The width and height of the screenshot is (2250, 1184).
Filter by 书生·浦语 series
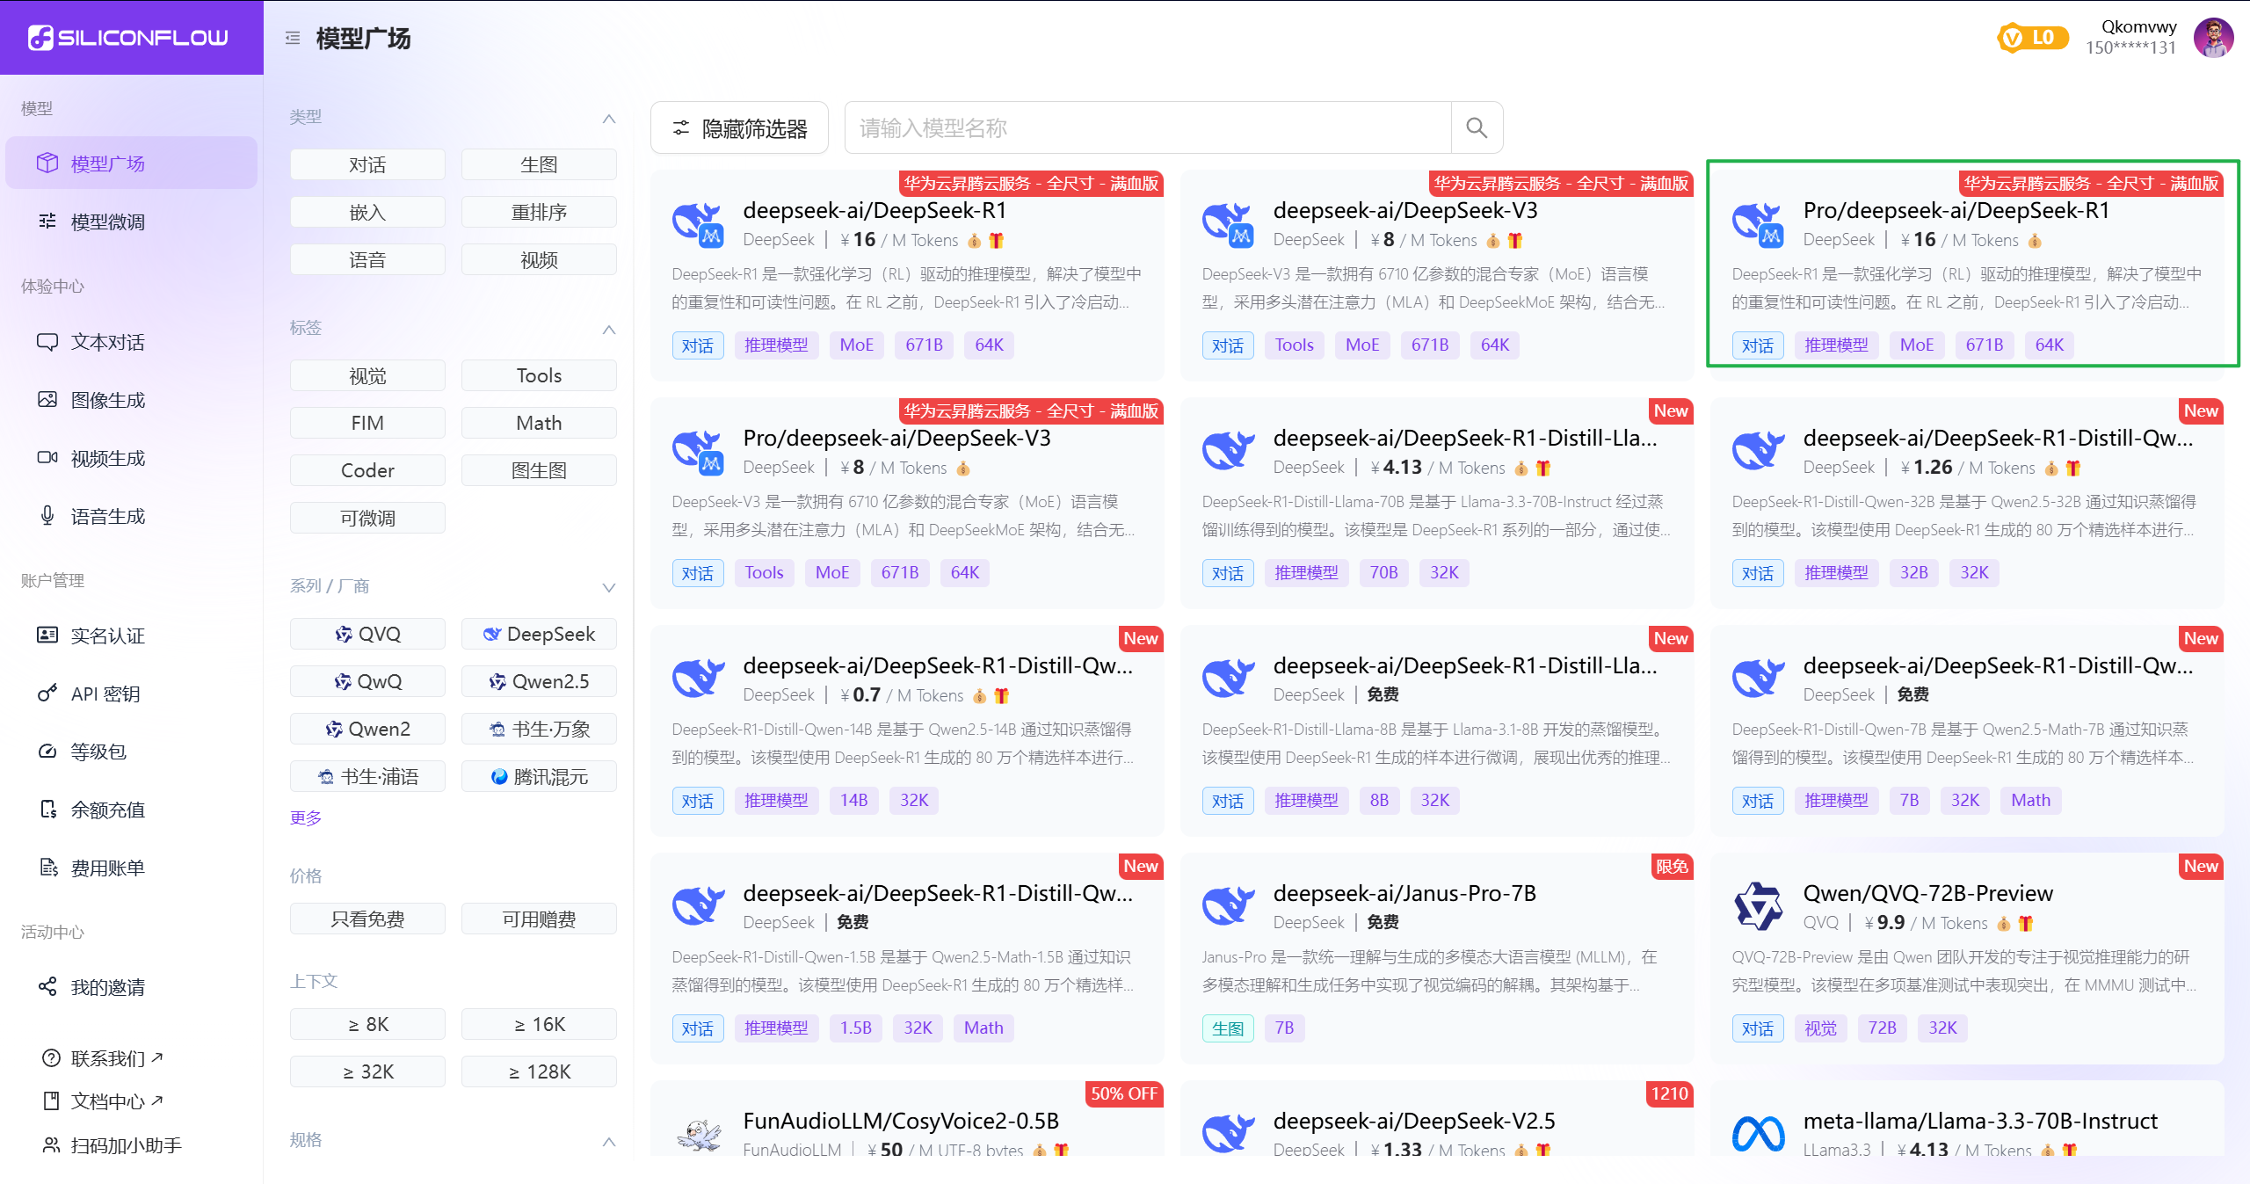point(367,777)
